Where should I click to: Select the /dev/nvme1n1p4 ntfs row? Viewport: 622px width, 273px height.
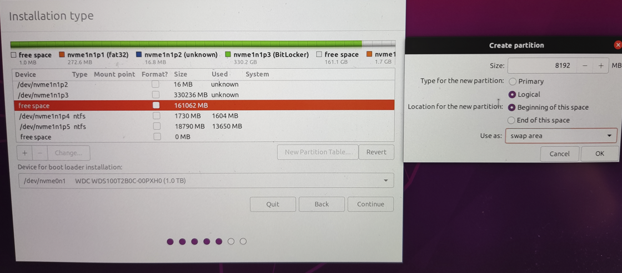(204, 116)
